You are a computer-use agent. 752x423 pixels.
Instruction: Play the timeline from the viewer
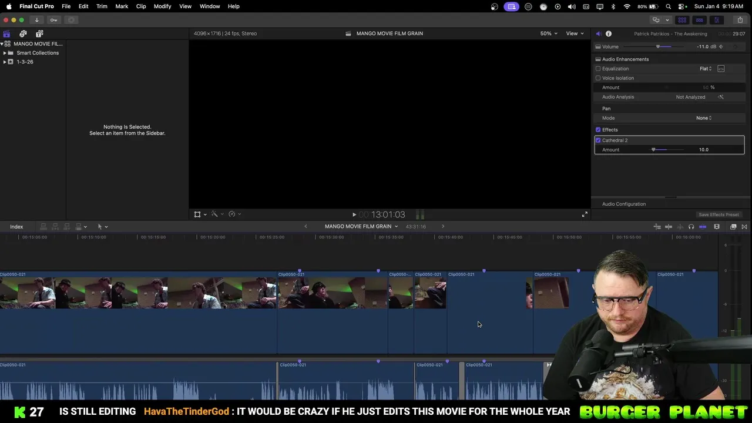pyautogui.click(x=354, y=215)
